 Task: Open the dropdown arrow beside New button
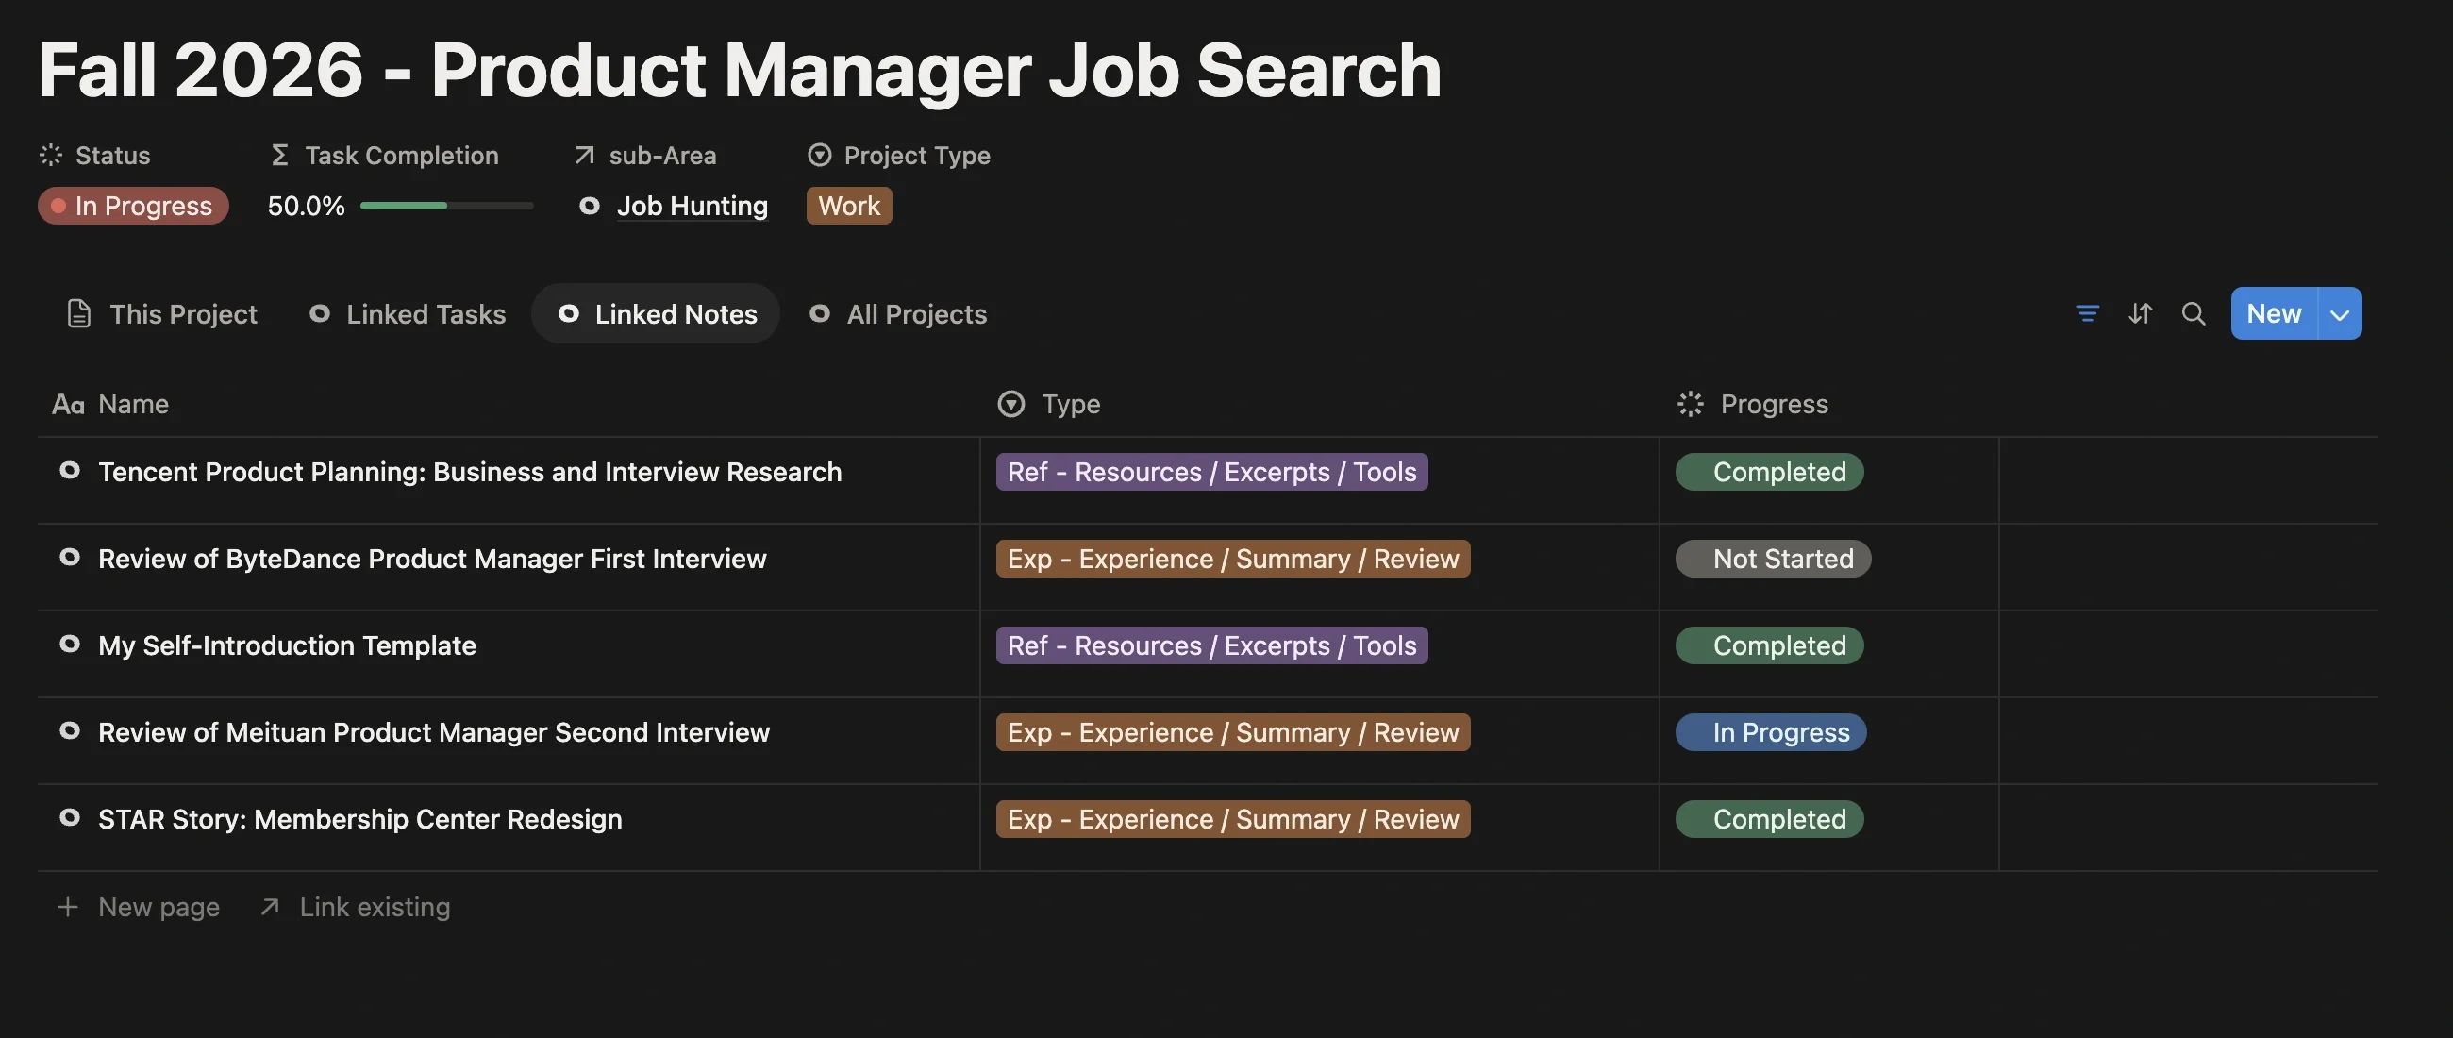tap(2340, 313)
